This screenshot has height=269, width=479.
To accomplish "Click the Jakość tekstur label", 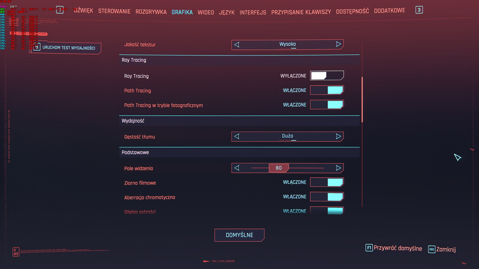I will click(x=140, y=44).
